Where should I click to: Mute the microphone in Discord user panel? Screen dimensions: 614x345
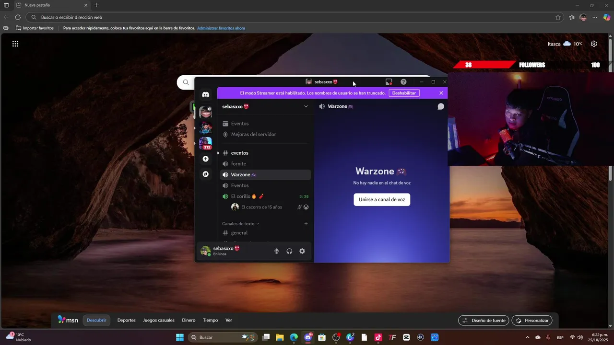point(276,251)
